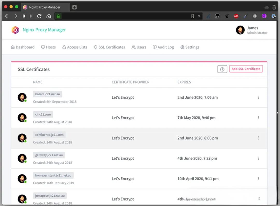Open the three-dot menu for gateway.jc21.net.au
This screenshot has height=206, width=280.
click(258, 158)
